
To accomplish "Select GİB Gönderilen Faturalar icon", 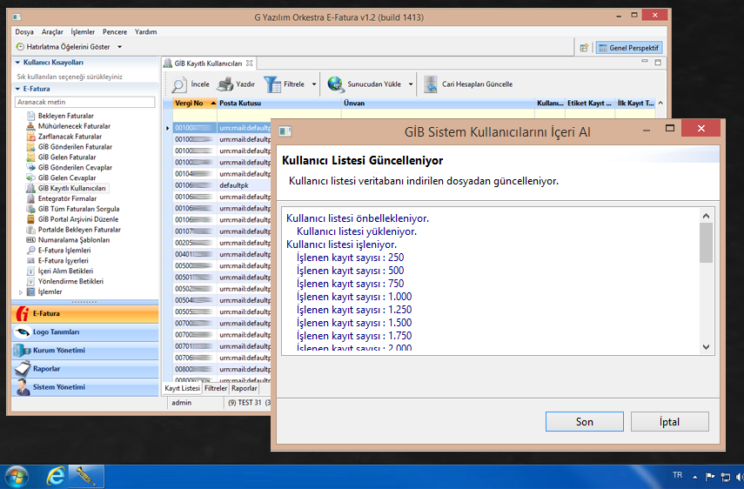I will (x=30, y=147).
